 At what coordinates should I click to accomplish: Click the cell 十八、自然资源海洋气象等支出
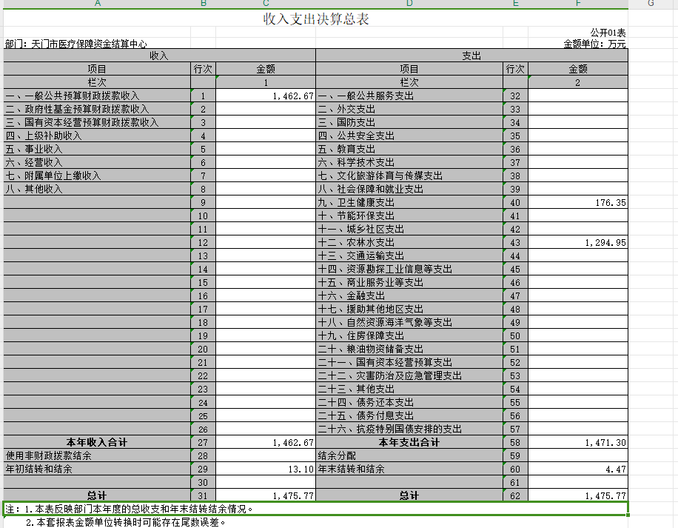[409, 323]
